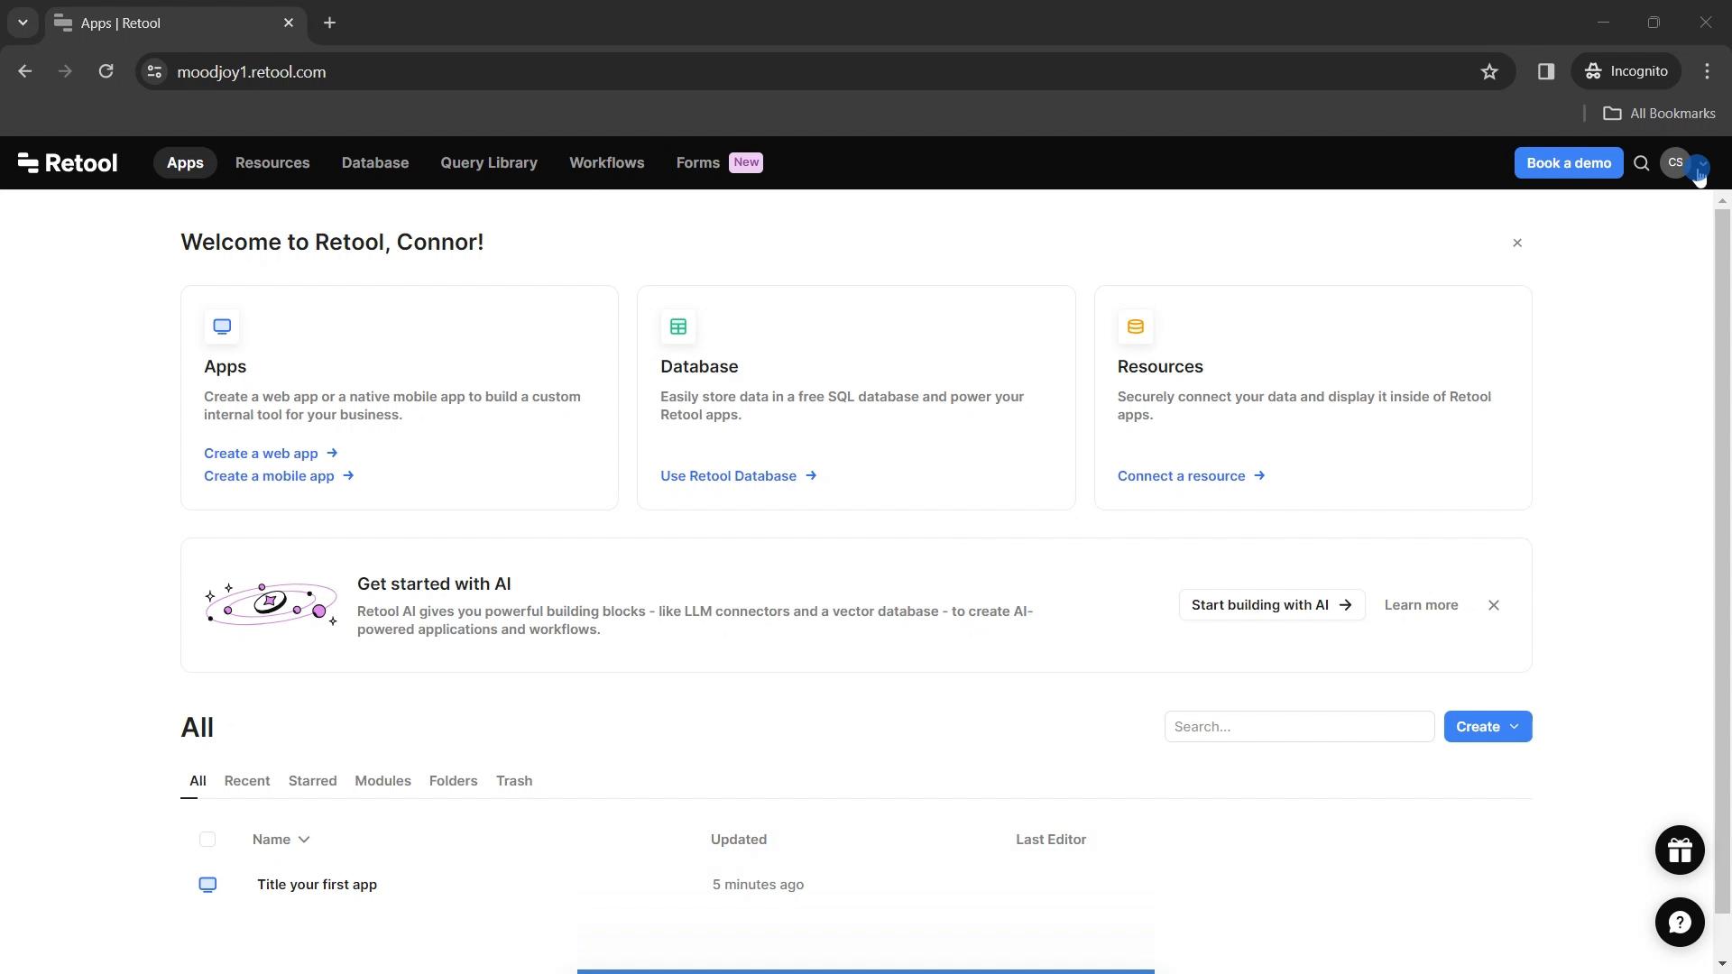Open the Workflows navigation icon

607,161
